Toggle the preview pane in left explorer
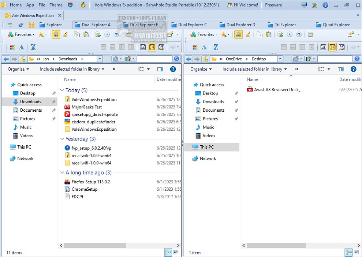The image size is (362, 257). click(160, 69)
